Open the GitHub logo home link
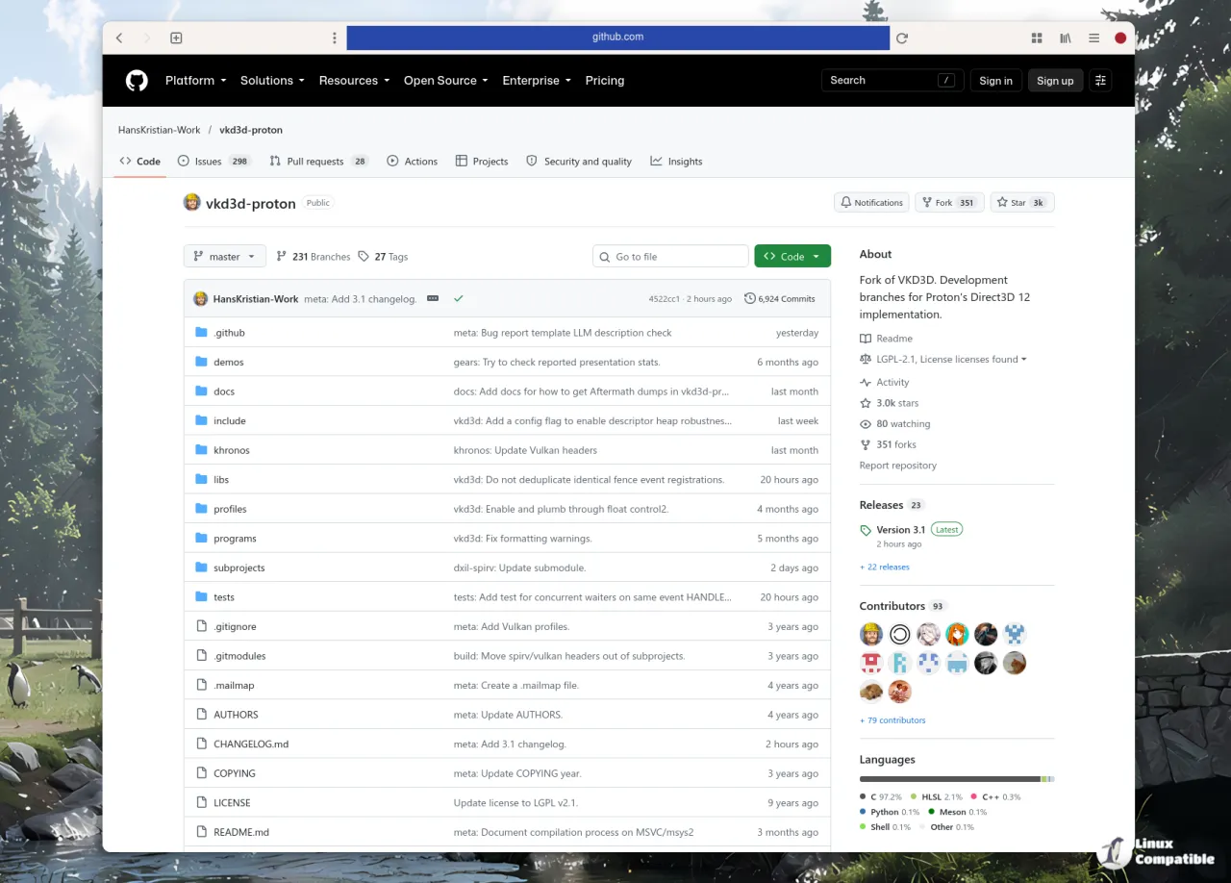This screenshot has height=883, width=1231. 137,81
